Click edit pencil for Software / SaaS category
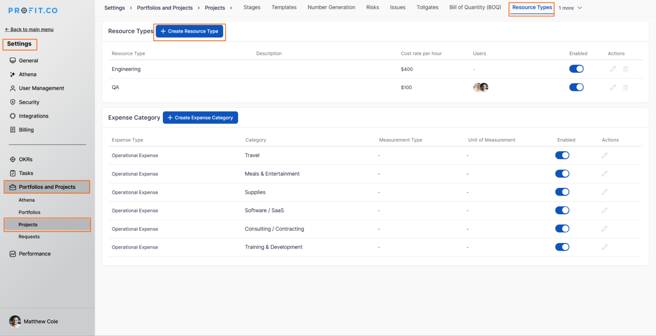This screenshot has width=656, height=336. (604, 211)
